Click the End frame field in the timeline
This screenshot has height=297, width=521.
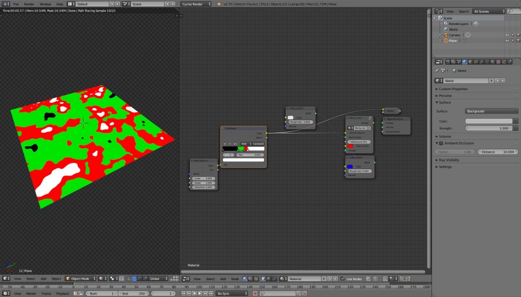pos(133,293)
